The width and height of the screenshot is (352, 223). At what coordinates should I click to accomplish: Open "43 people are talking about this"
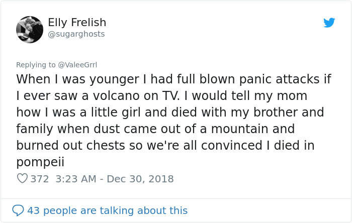point(107,210)
